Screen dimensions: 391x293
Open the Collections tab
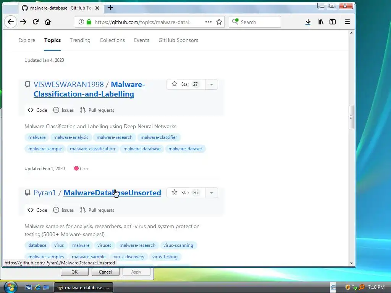[112, 40]
